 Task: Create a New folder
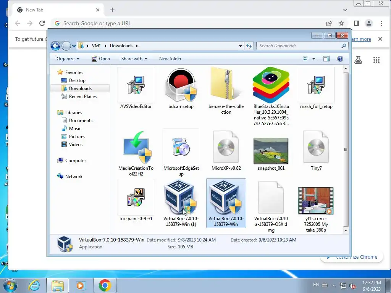(x=170, y=59)
